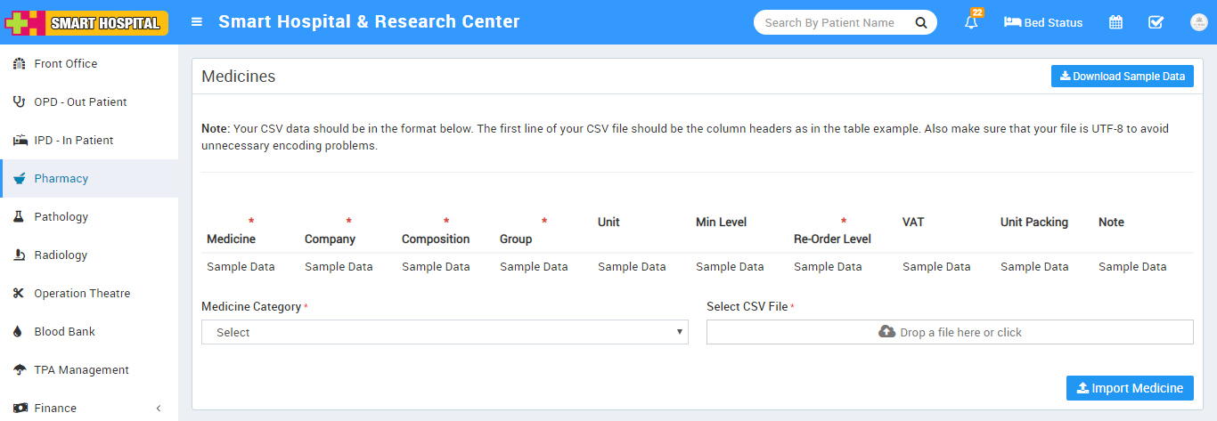Click the CSV file drop zone
This screenshot has height=421, width=1217.
949,332
